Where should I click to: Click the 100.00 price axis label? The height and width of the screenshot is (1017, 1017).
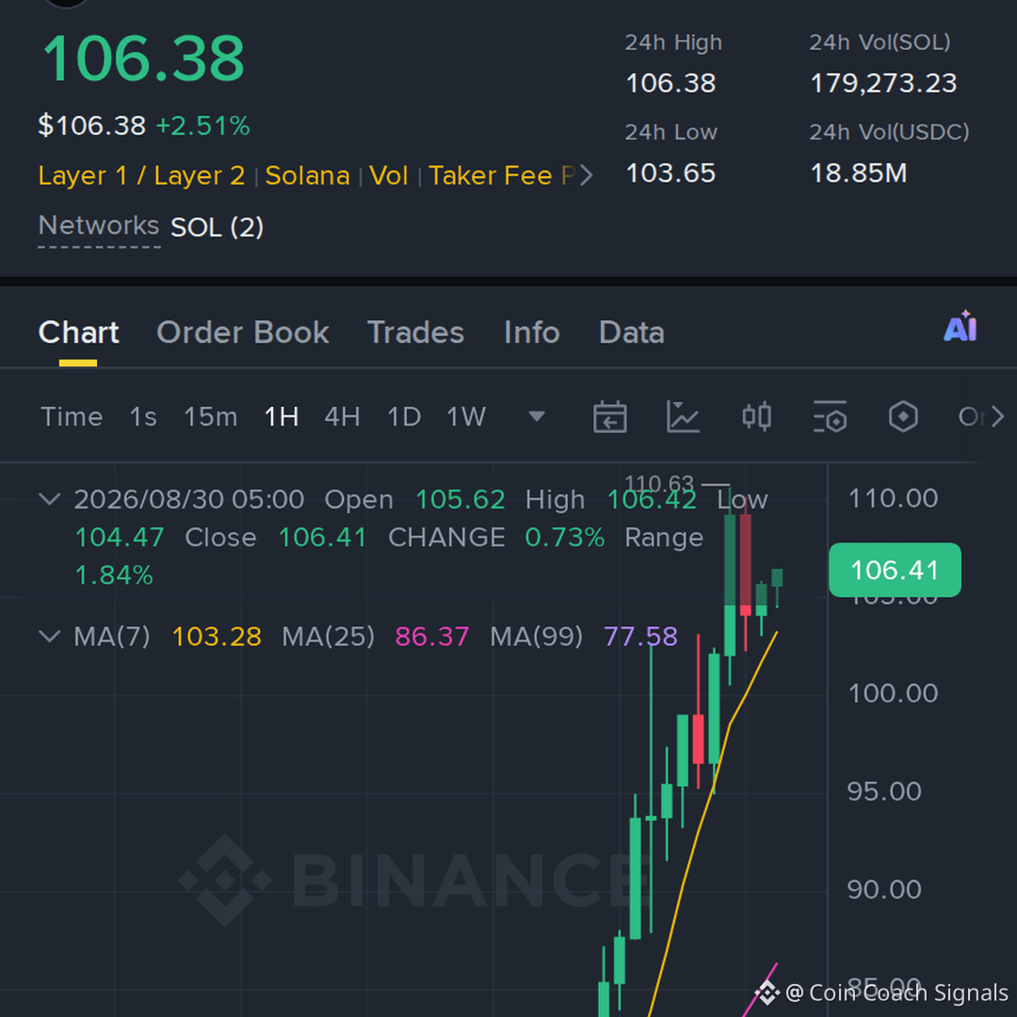pyautogui.click(x=893, y=693)
